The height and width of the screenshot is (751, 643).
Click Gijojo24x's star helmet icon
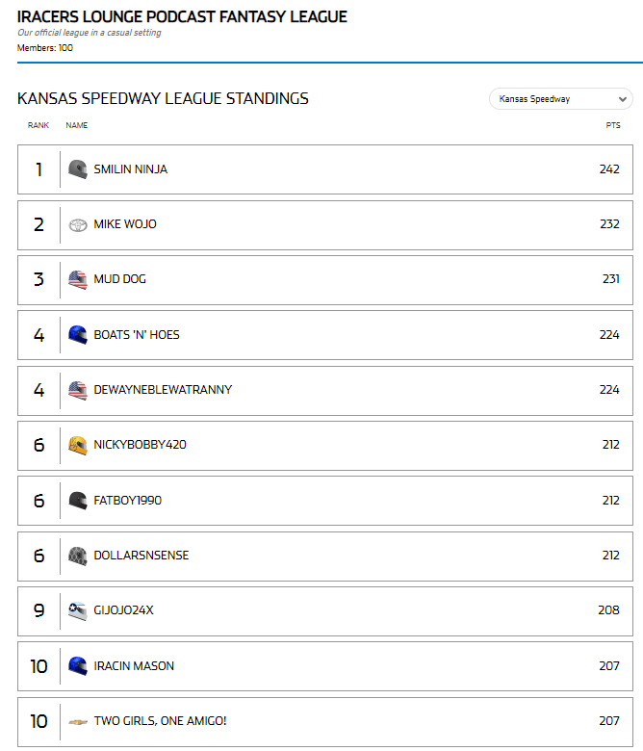point(78,611)
